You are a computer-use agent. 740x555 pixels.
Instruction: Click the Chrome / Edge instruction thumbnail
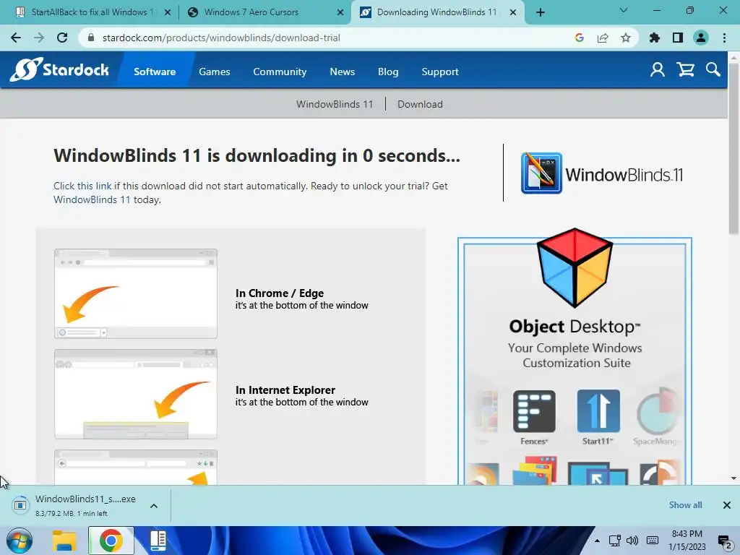(x=136, y=293)
